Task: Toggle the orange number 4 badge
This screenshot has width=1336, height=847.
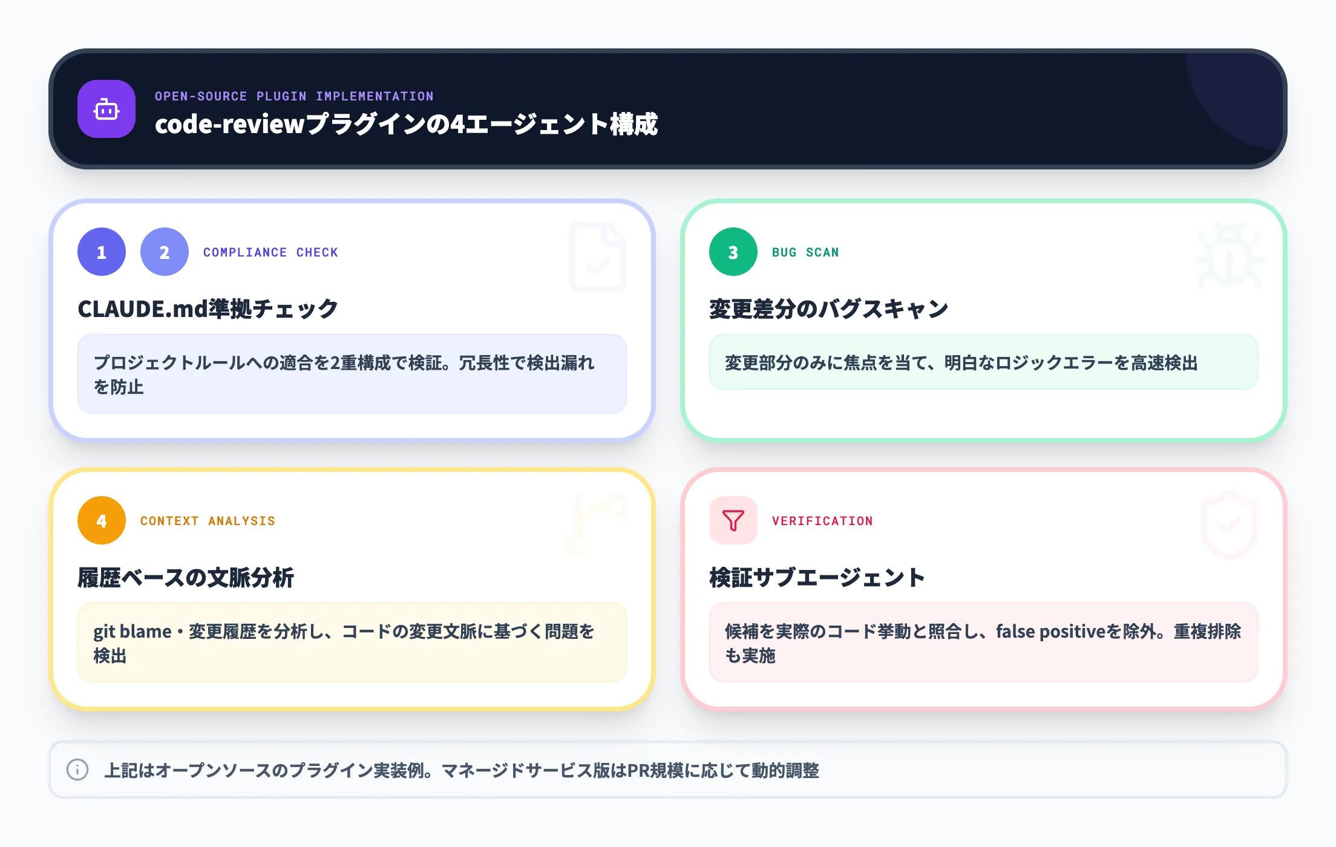Action: point(101,520)
